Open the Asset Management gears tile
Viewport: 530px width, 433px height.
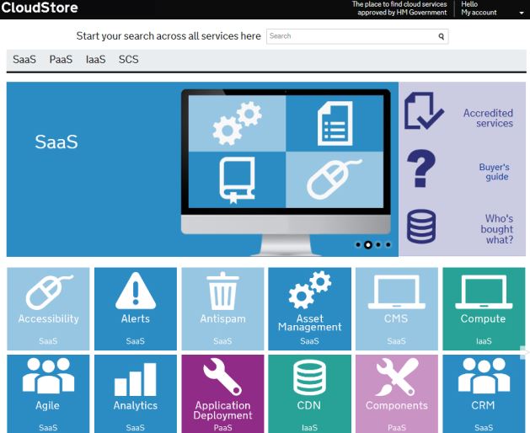309,309
